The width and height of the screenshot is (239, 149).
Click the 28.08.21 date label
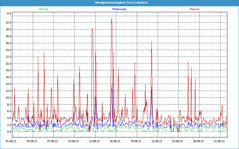tap(198, 141)
